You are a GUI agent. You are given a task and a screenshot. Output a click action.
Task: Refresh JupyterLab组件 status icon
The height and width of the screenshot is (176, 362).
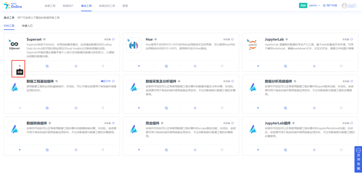(x=352, y=123)
